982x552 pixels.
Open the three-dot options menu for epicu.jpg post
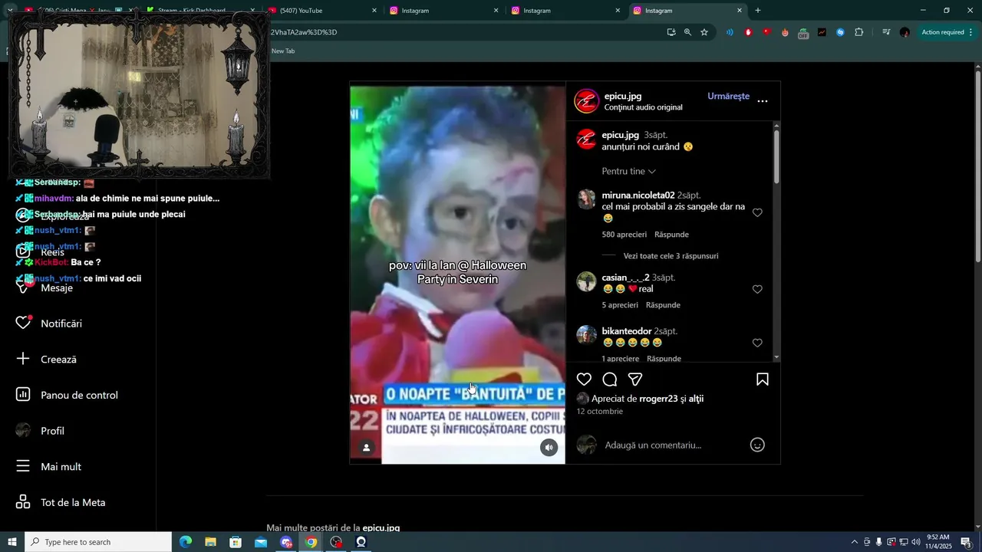pyautogui.click(x=763, y=101)
